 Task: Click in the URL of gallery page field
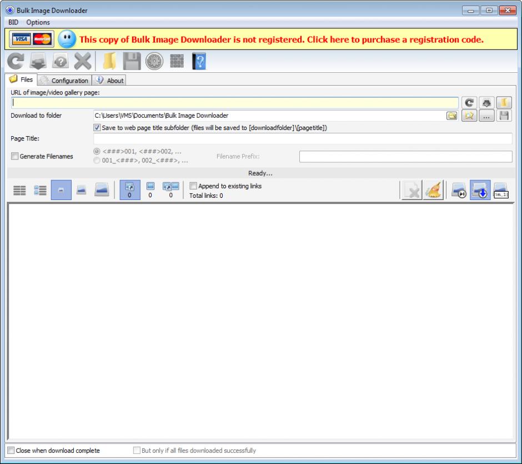pos(235,103)
